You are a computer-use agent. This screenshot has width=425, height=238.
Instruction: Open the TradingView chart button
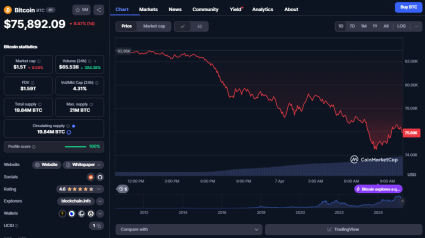[x=343, y=229]
